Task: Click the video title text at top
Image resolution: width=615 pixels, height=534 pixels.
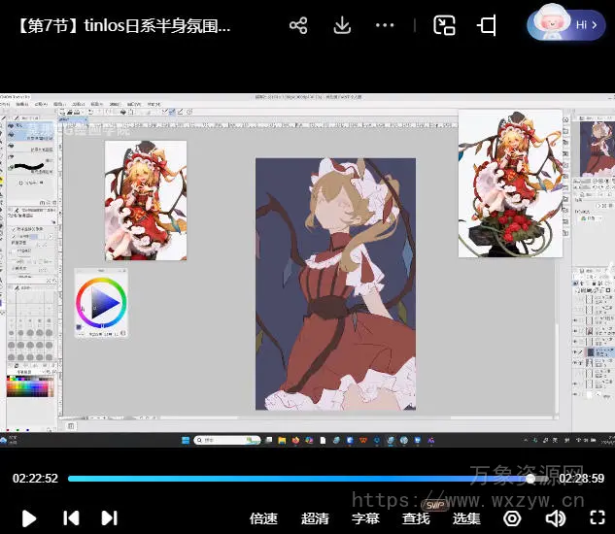Action: [x=124, y=26]
